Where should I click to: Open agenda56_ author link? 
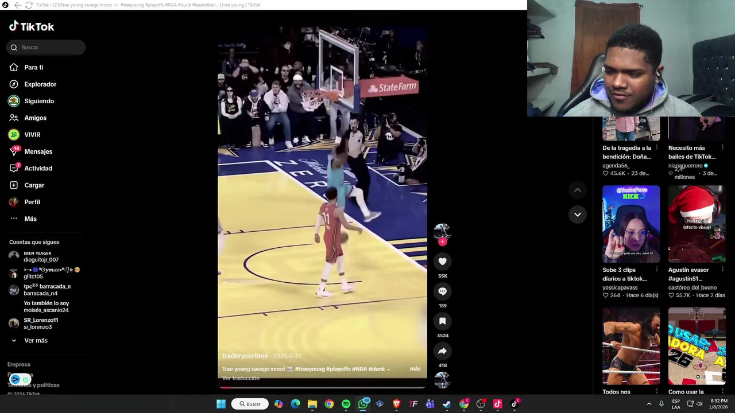coord(616,166)
